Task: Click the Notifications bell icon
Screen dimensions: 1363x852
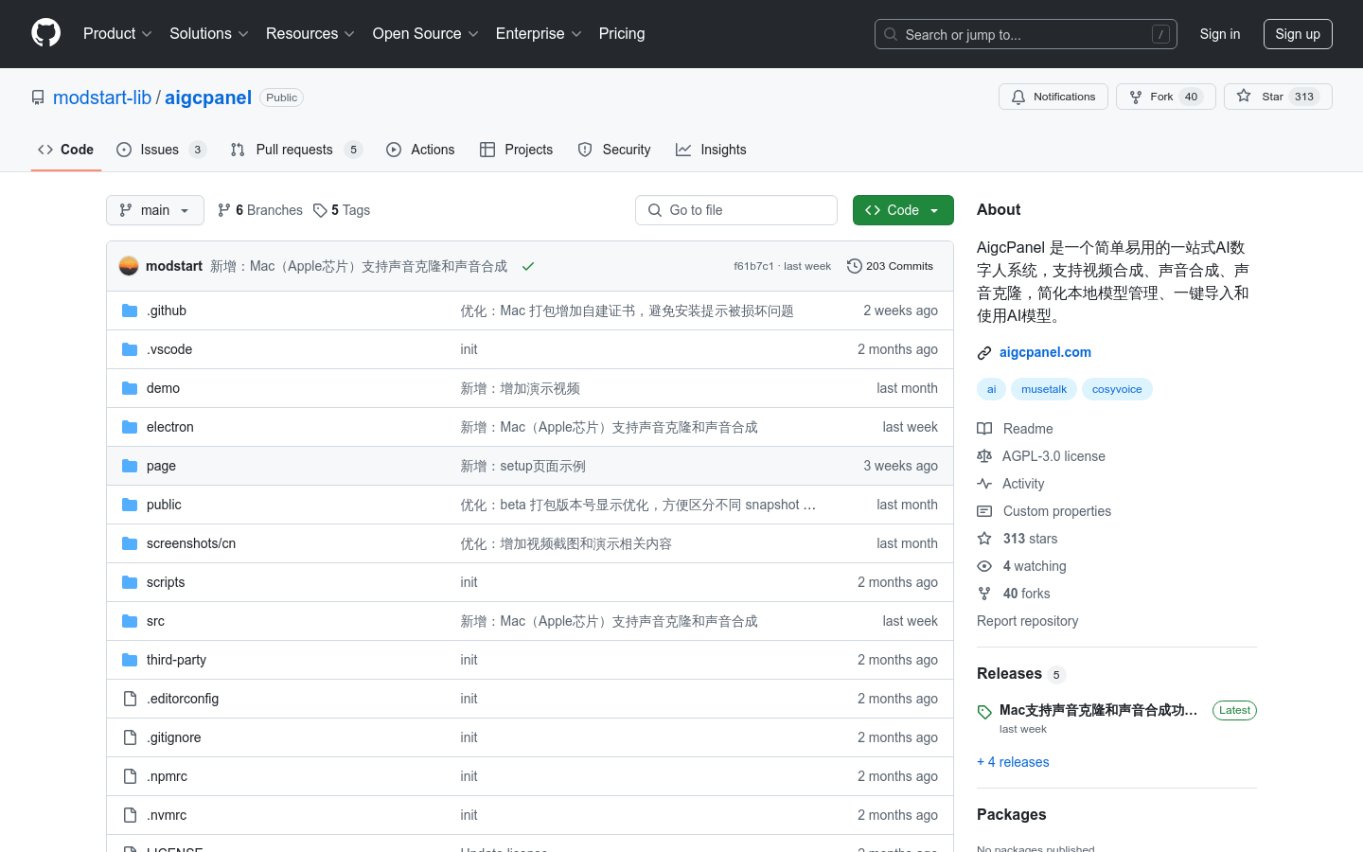Action: coord(1018,97)
